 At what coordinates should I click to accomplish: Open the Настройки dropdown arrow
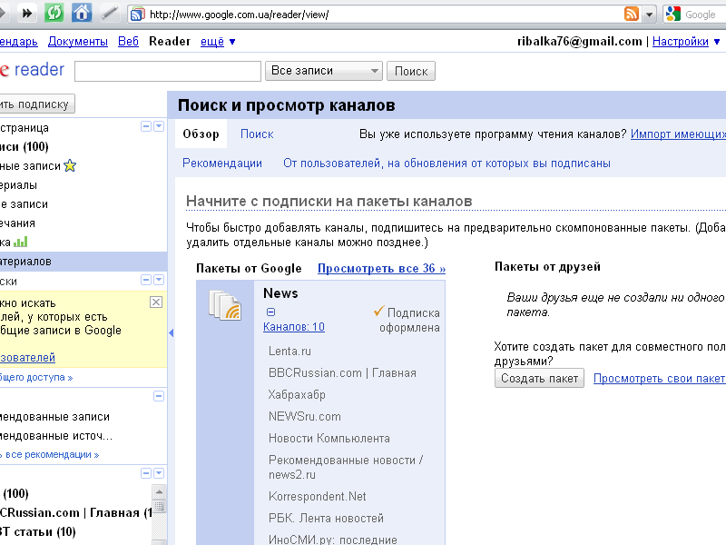coord(716,41)
